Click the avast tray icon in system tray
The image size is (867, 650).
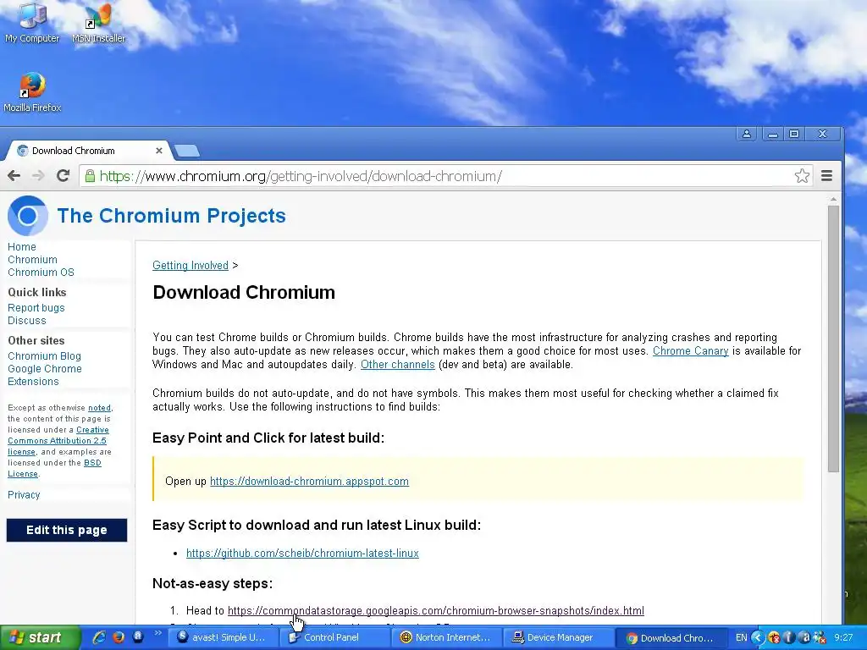click(804, 637)
